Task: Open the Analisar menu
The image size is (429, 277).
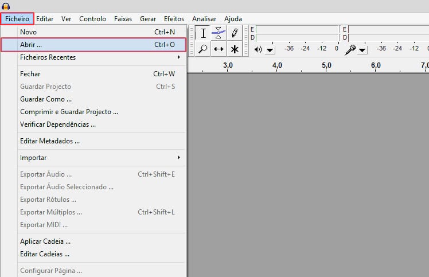Action: 204,19
